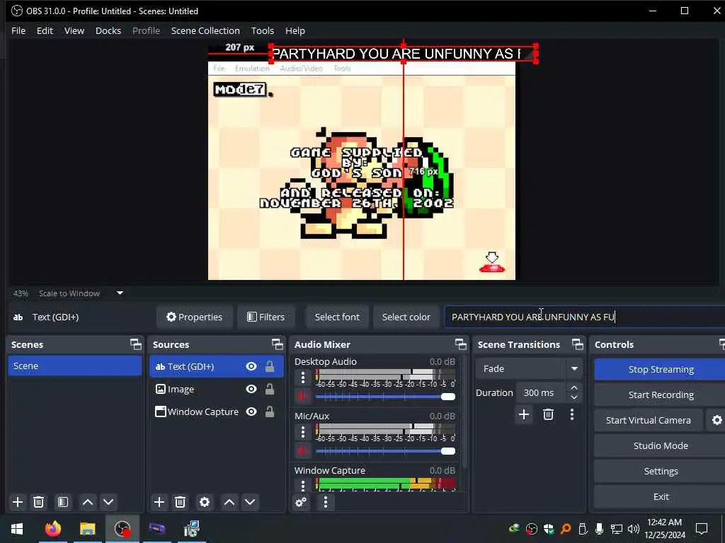Remove scene transition with trash icon
Viewport: 725px width, 543px height.
[x=549, y=414]
